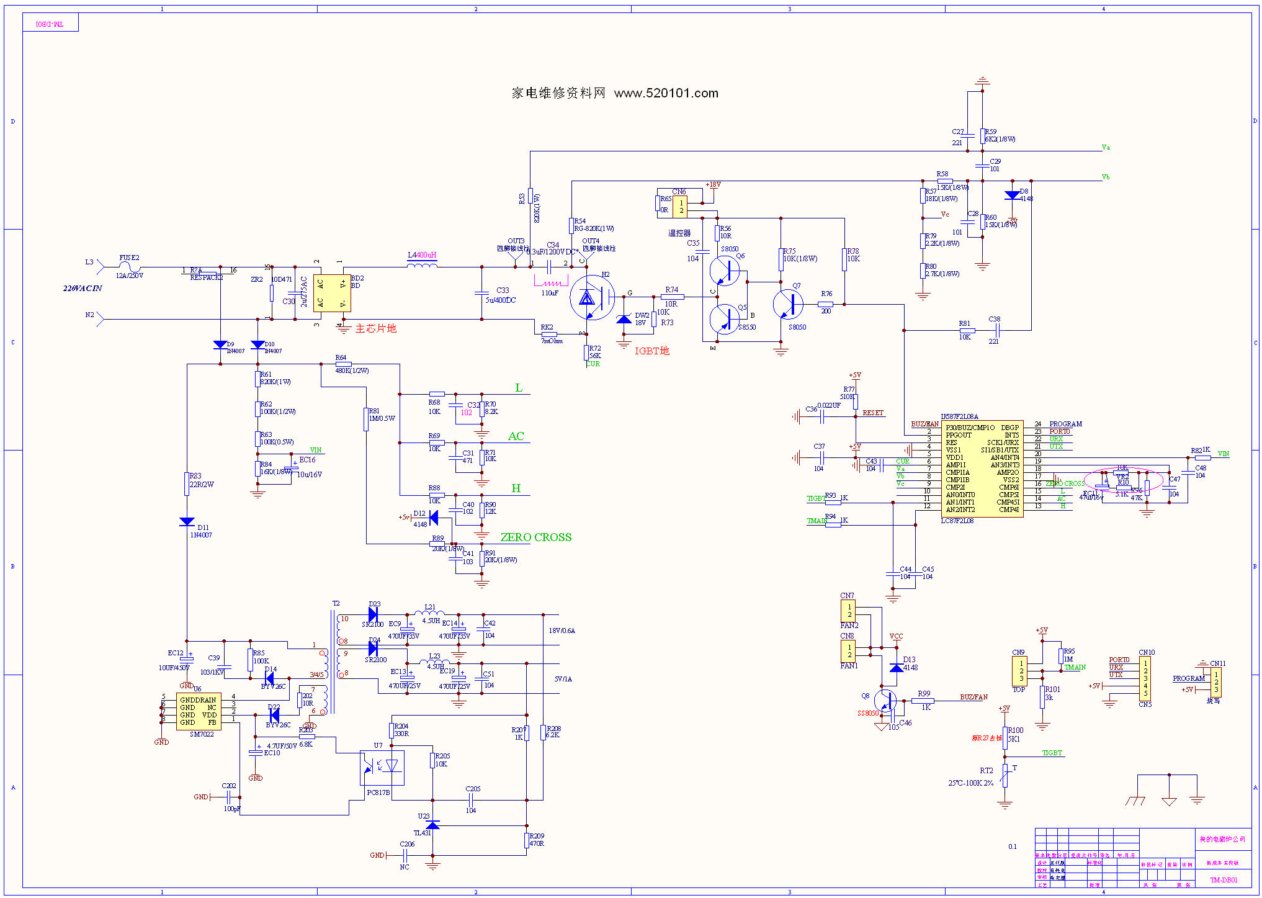The width and height of the screenshot is (1262, 898).
Task: Click the 18V/0.6A output label
Action: coord(562,631)
